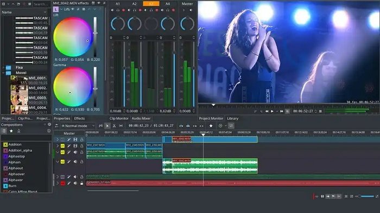Image resolution: width=380 pixels, height=213 pixels.
Task: Open the Library tab
Action: click(x=233, y=118)
